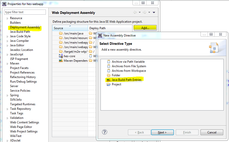Click in the type filter text field
The image size is (229, 142).
(x=25, y=12)
